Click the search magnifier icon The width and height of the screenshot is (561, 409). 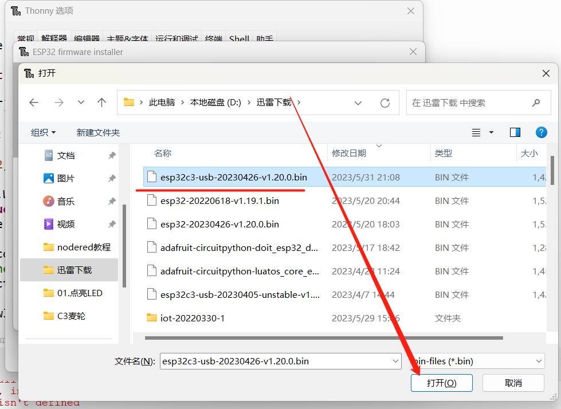pos(536,103)
